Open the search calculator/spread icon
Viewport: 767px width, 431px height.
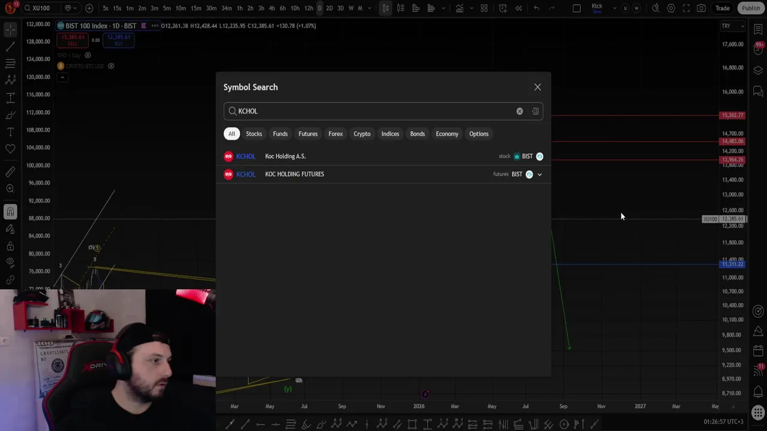[535, 111]
